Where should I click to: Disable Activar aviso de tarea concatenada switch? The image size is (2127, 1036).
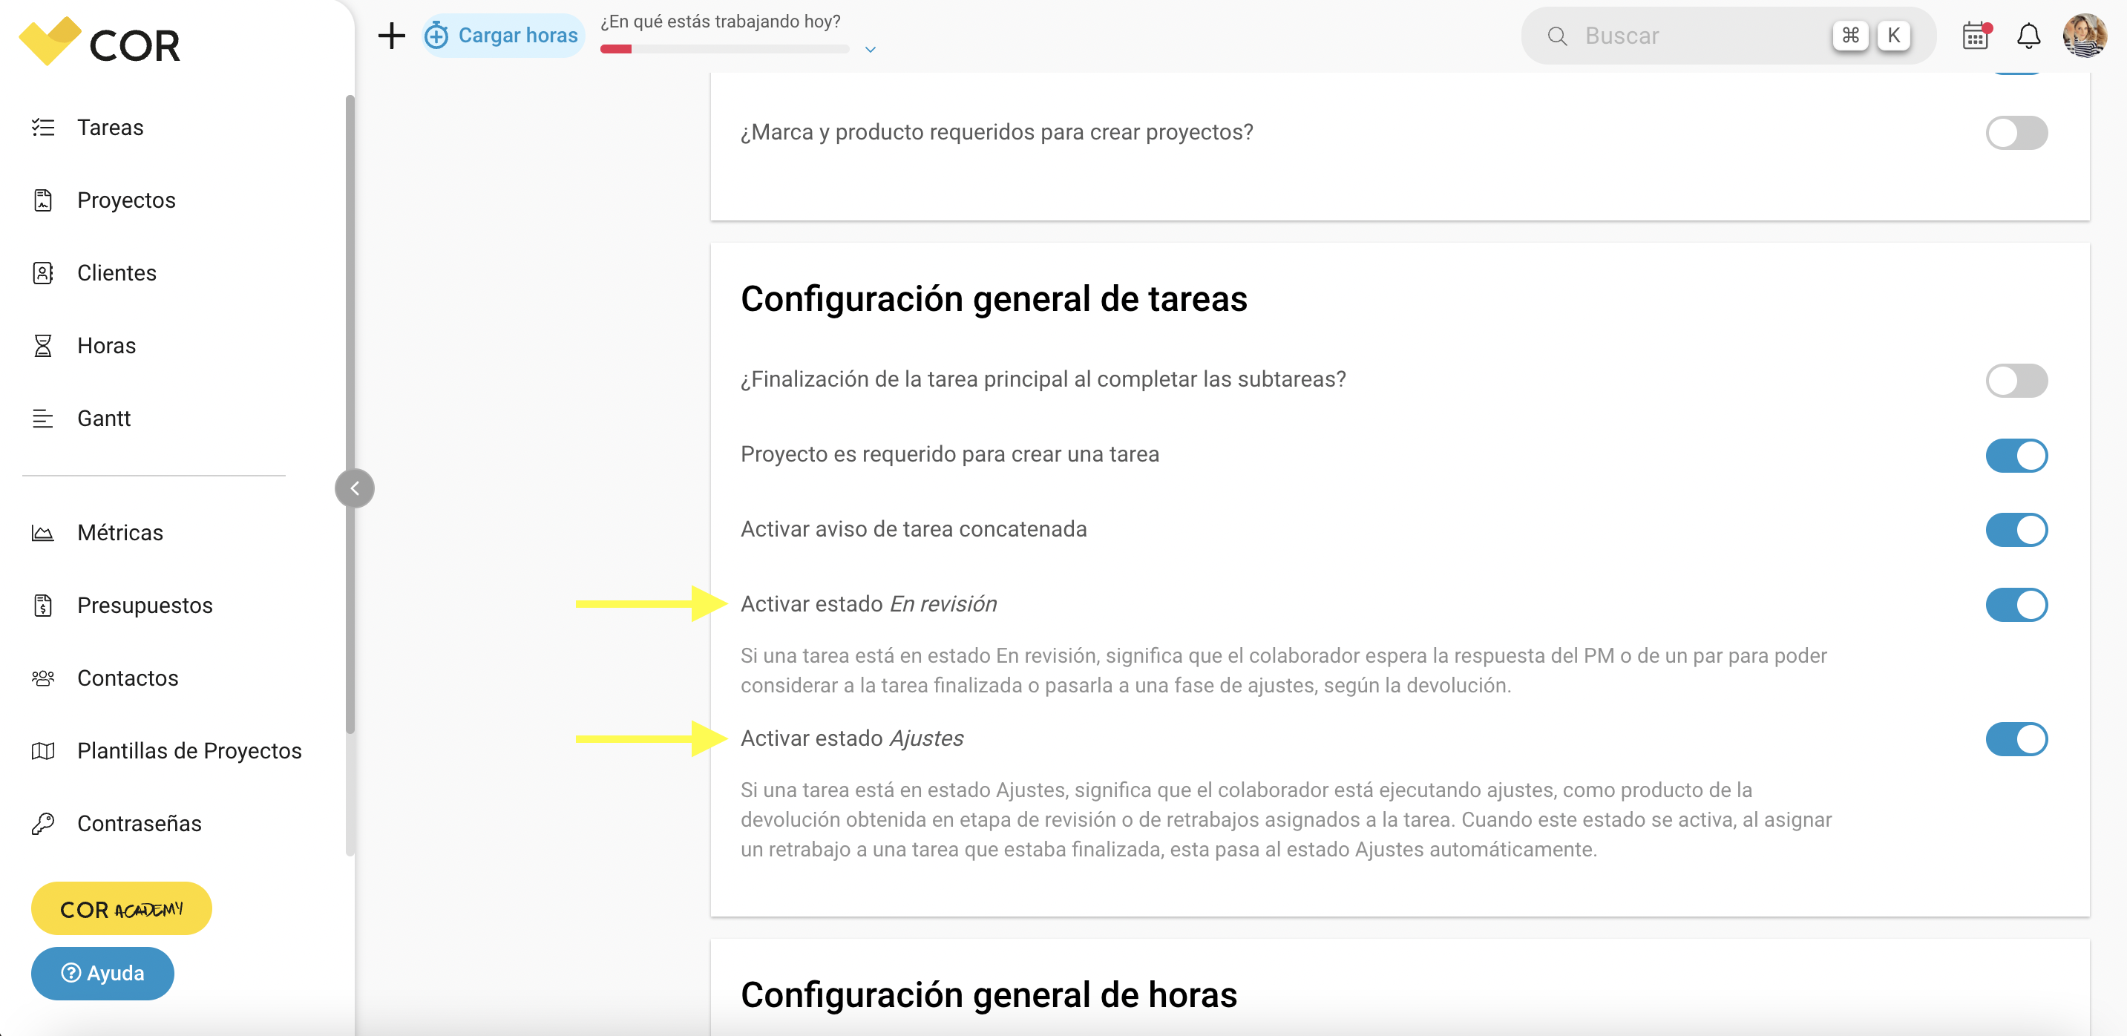coord(2016,530)
